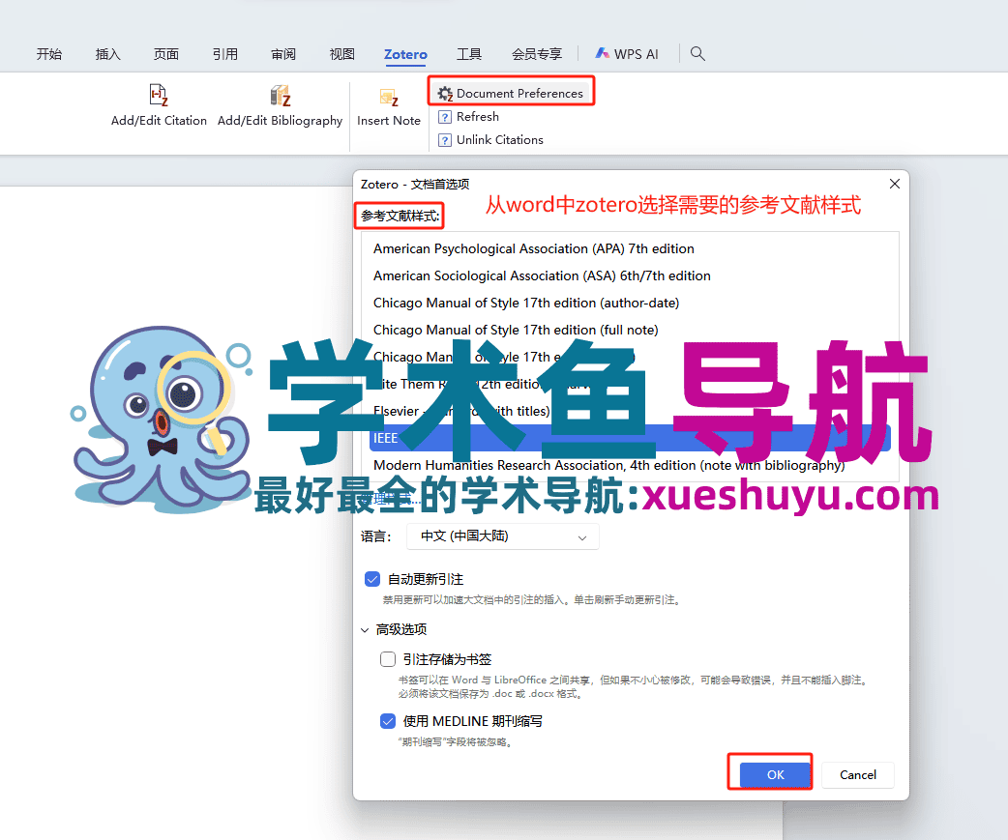The height and width of the screenshot is (840, 1008).
Task: Enable the 引注存储为书签 checkbox
Action: click(x=388, y=658)
